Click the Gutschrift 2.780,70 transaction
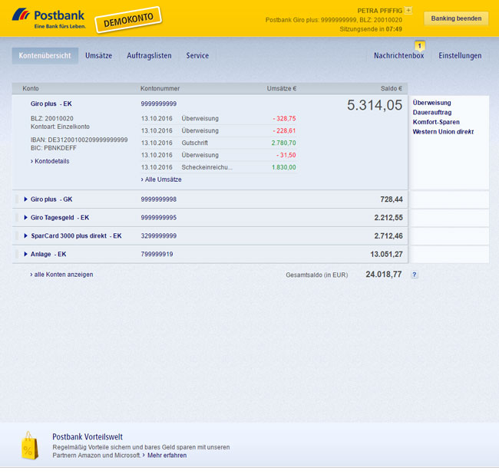 (218, 143)
